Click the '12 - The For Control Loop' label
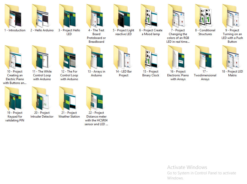The height and width of the screenshot is (184, 247). click(x=69, y=75)
